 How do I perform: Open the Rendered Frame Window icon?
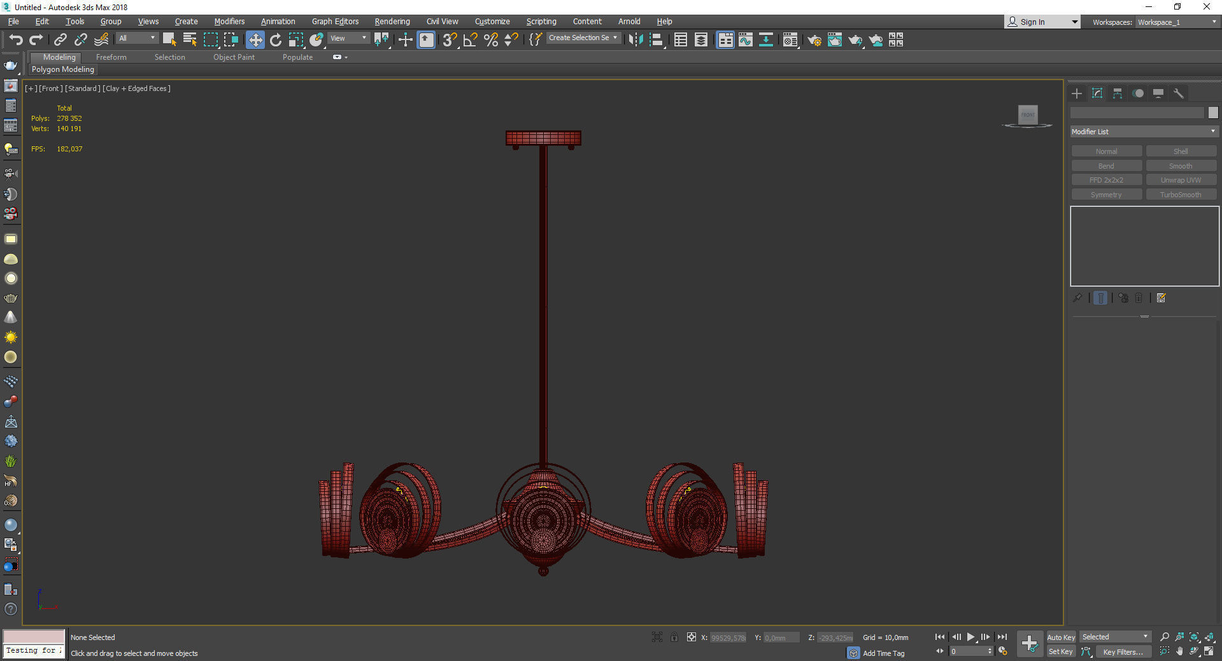click(835, 40)
